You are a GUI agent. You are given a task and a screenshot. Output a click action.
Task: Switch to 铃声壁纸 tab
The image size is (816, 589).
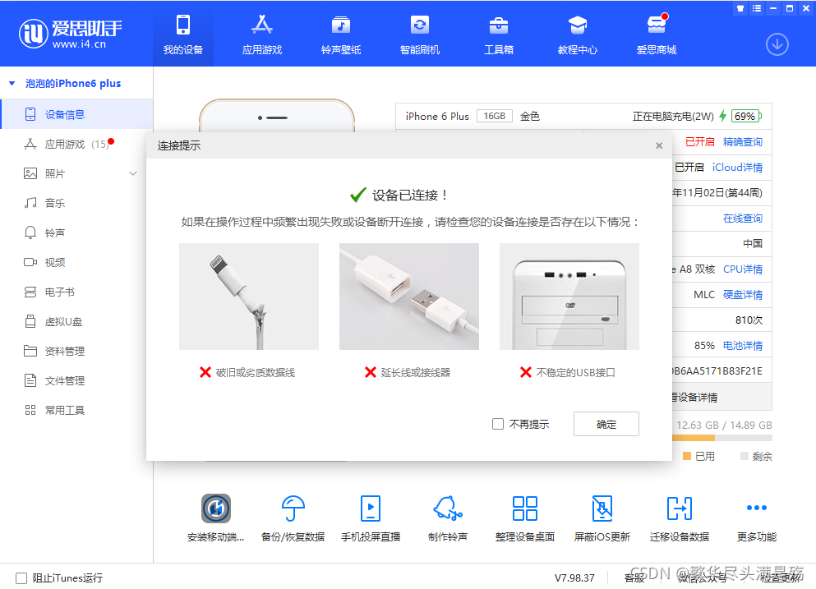(341, 35)
